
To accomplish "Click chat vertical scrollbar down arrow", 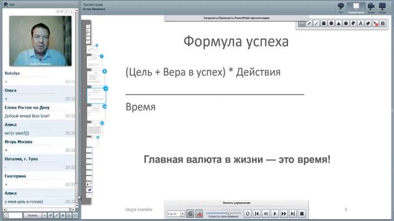I will click(x=77, y=206).
